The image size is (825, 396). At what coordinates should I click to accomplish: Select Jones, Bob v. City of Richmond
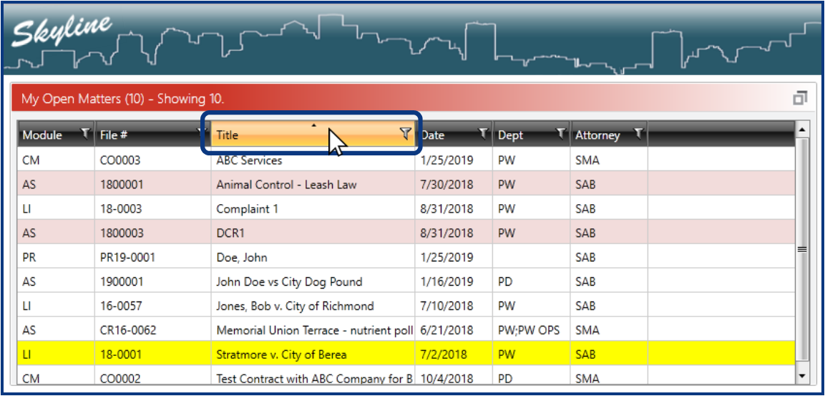pyautogui.click(x=296, y=306)
